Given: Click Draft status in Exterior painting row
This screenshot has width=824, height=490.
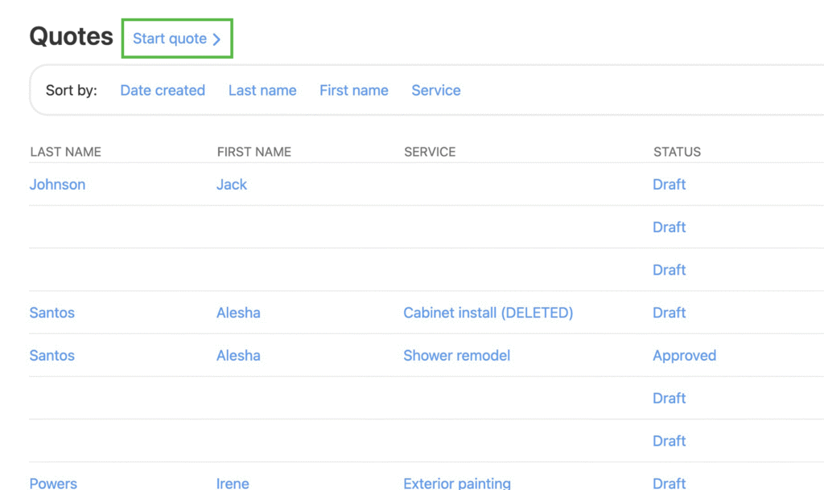Looking at the screenshot, I should (x=669, y=483).
